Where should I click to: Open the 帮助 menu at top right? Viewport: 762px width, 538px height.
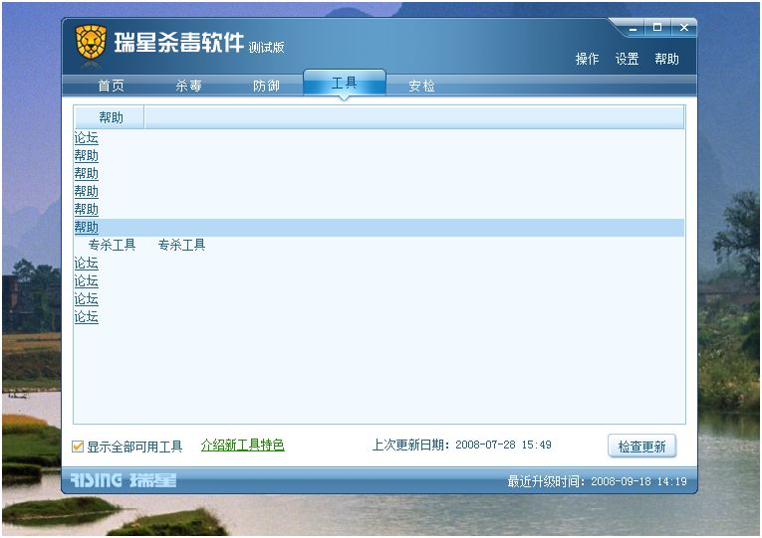click(x=666, y=59)
